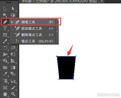Choose 钢笔工具 (P) from flyout
Screen dimensions: 121x98
(33, 22)
